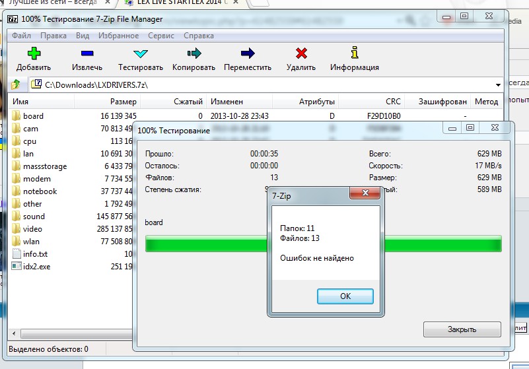Click the CRC value F29D10B0

click(384, 116)
